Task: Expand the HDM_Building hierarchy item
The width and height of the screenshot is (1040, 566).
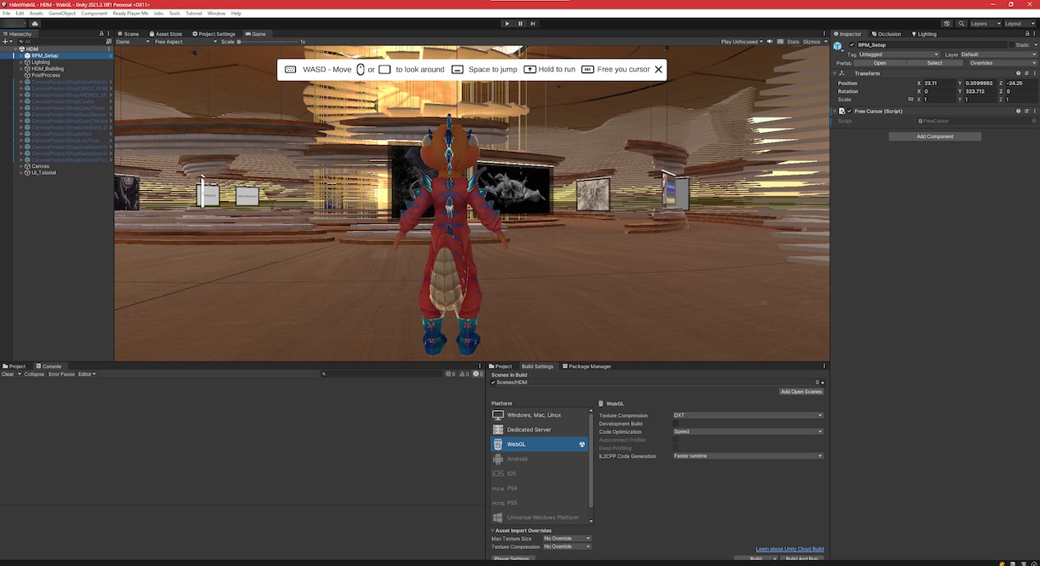Action: coord(21,69)
